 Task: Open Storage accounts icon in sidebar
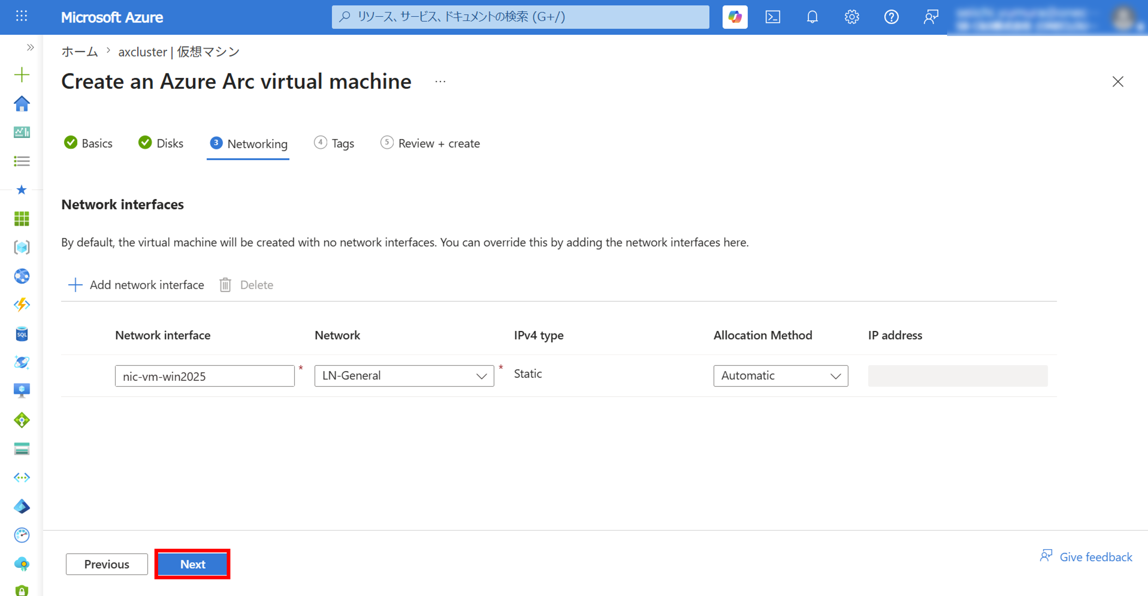click(x=21, y=449)
